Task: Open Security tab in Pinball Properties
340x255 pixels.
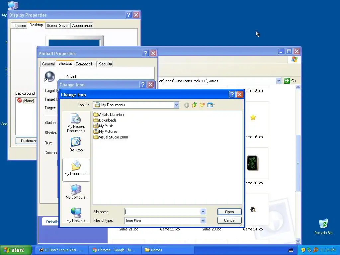Action: coord(105,64)
